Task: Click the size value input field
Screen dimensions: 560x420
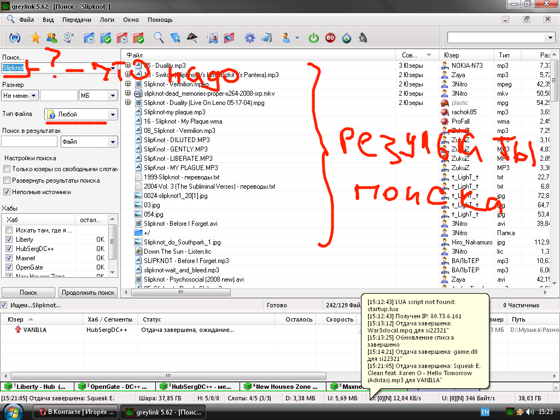Action: (59, 96)
